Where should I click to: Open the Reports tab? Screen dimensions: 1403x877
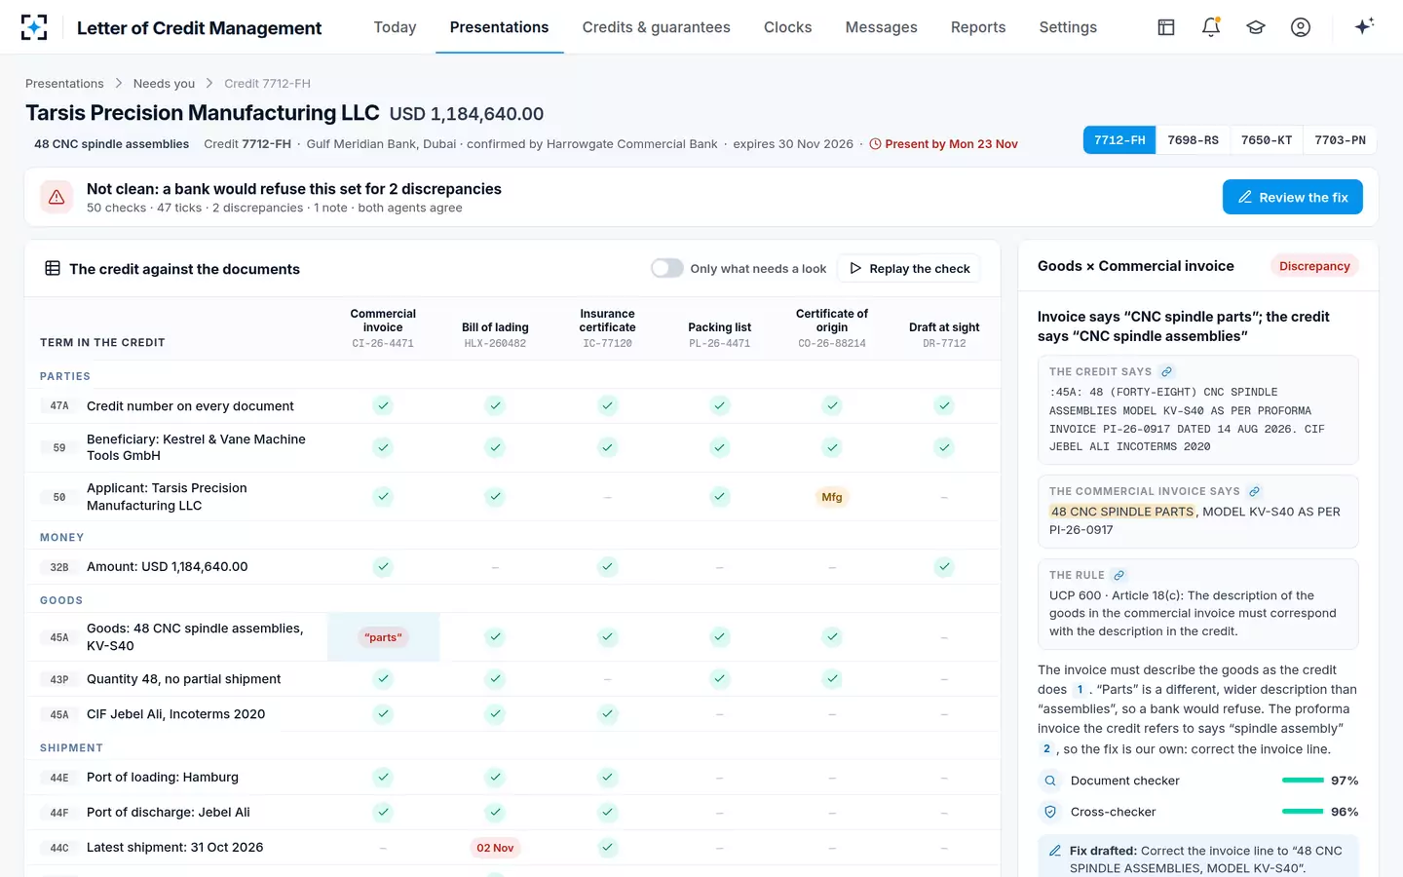(x=978, y=27)
